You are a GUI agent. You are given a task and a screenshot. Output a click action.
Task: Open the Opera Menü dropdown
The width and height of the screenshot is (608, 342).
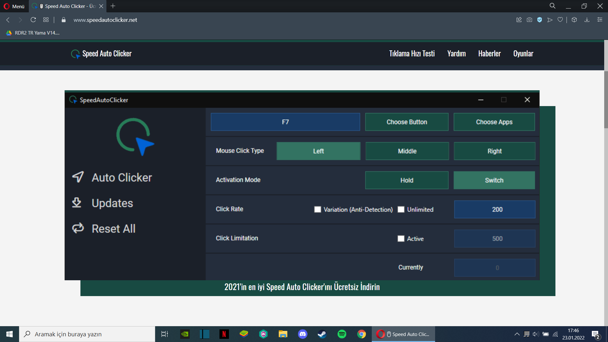14,6
